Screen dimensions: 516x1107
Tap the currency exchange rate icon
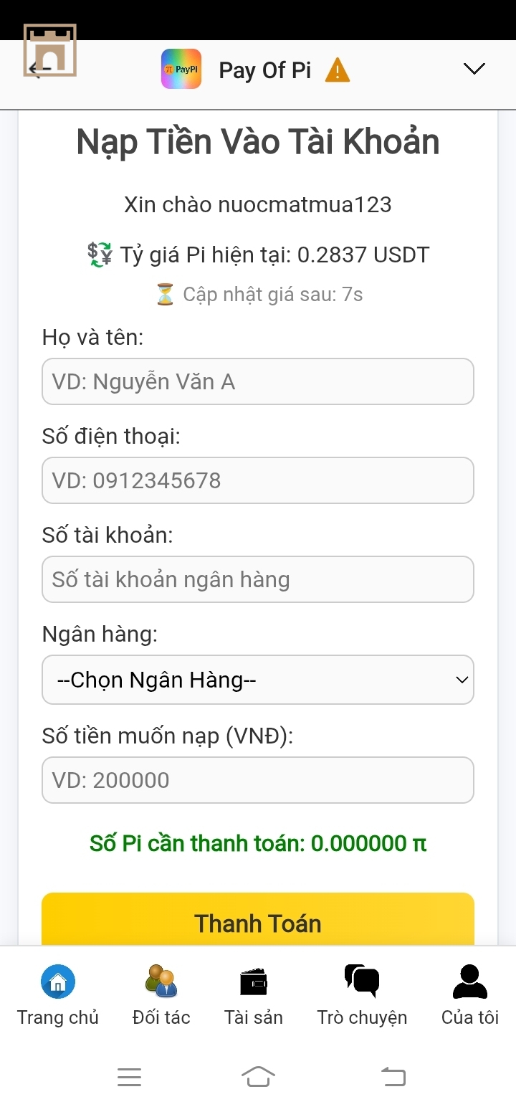coord(100,255)
